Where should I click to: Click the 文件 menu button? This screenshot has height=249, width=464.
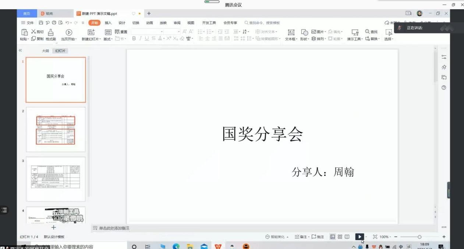28,23
